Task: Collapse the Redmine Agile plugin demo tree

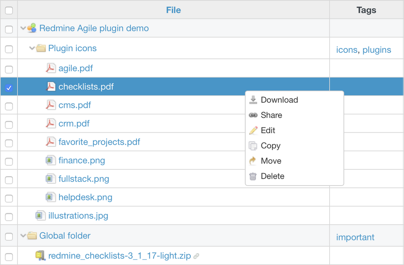Action: click(x=23, y=28)
